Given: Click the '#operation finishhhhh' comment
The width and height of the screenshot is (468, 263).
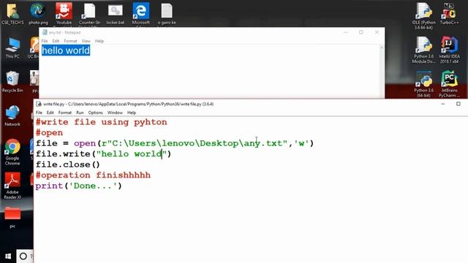Looking at the screenshot, I should tap(93, 175).
